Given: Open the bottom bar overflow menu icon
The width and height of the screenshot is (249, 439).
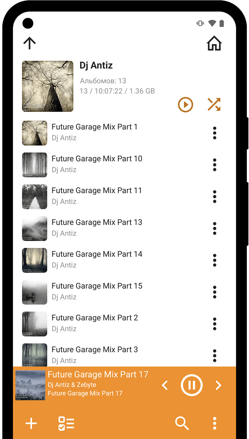Looking at the screenshot, I should (215, 423).
